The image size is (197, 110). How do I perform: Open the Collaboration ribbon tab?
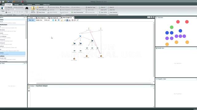point(46,5)
